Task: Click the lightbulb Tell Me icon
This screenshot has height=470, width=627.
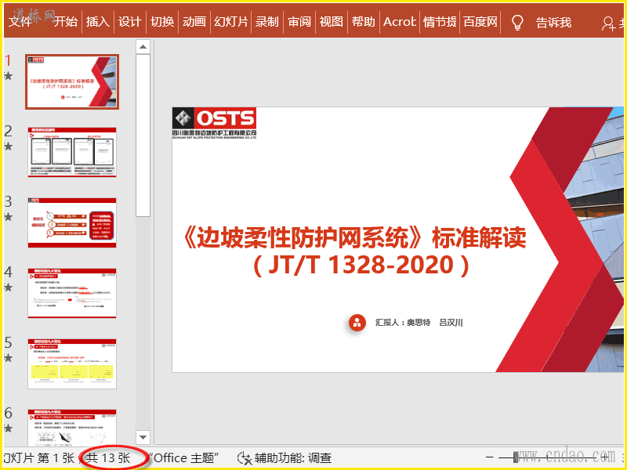Action: (x=517, y=23)
